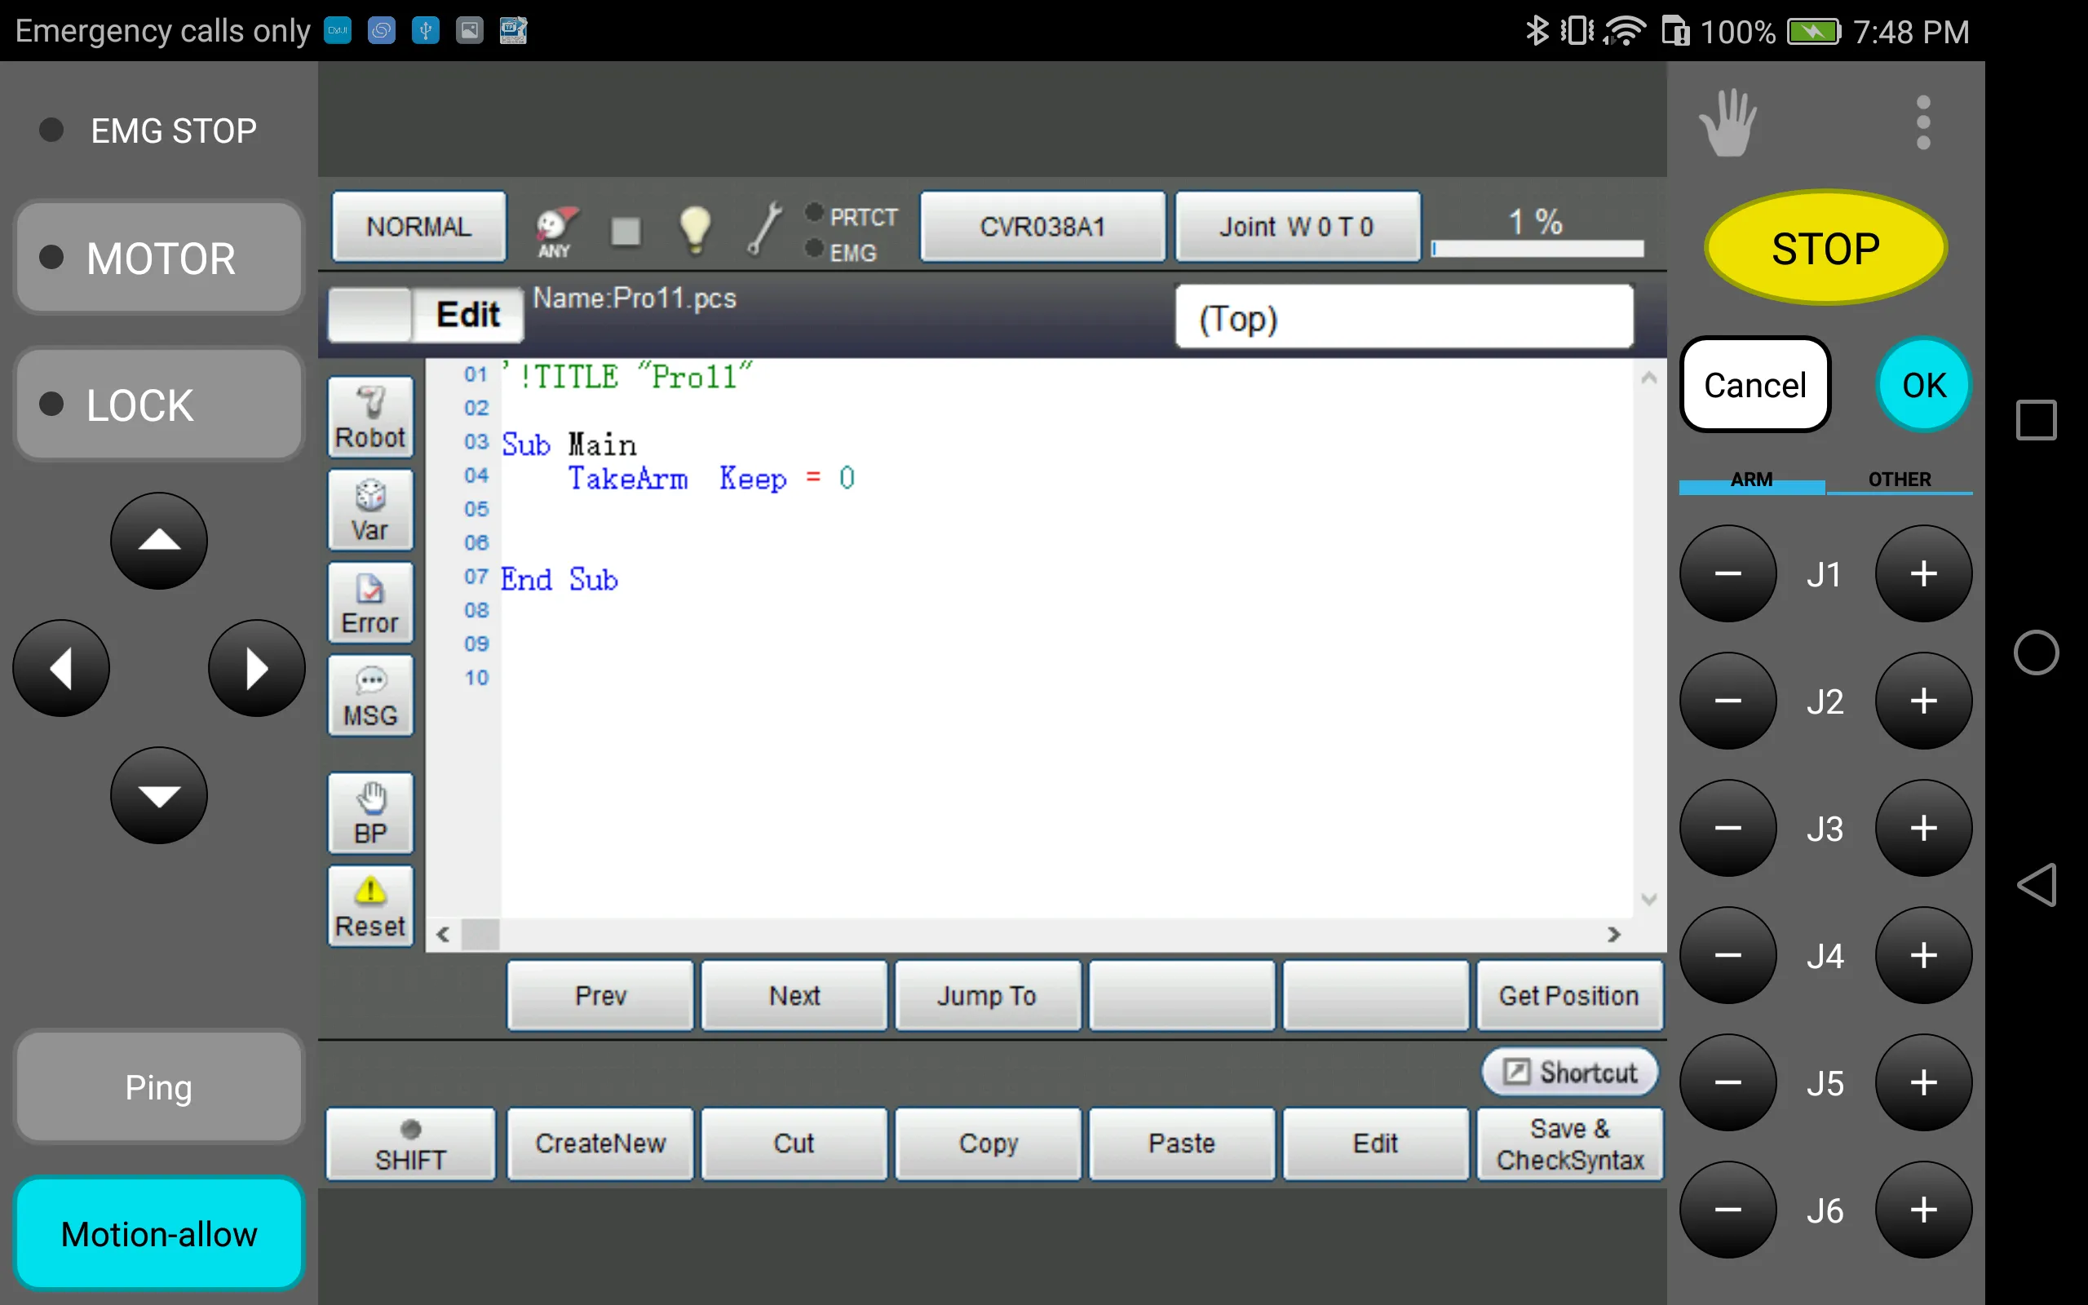Select the Edit tab
This screenshot has width=2088, height=1305.
(467, 315)
